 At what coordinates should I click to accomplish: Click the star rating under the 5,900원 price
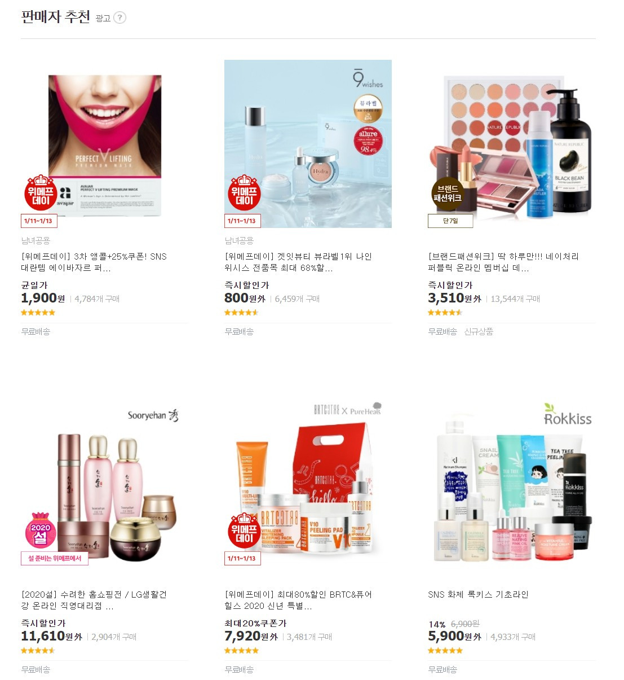(445, 651)
